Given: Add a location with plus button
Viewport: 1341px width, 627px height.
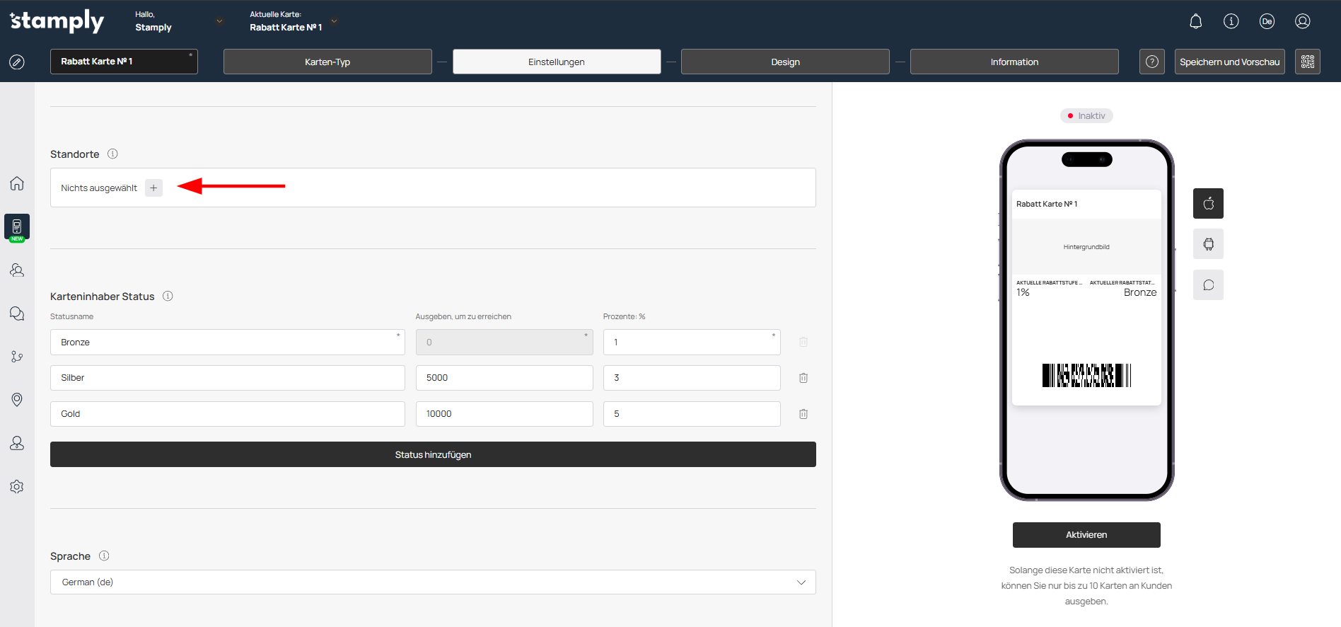Looking at the screenshot, I should 153,188.
